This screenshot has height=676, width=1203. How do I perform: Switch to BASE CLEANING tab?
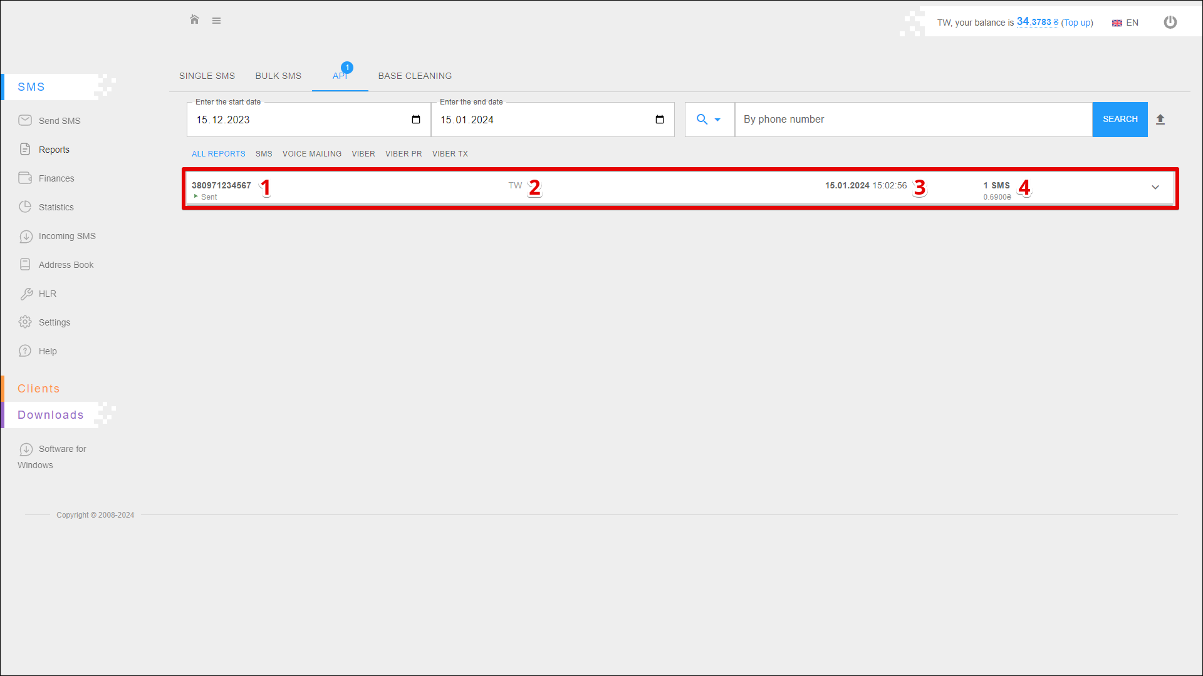point(415,76)
